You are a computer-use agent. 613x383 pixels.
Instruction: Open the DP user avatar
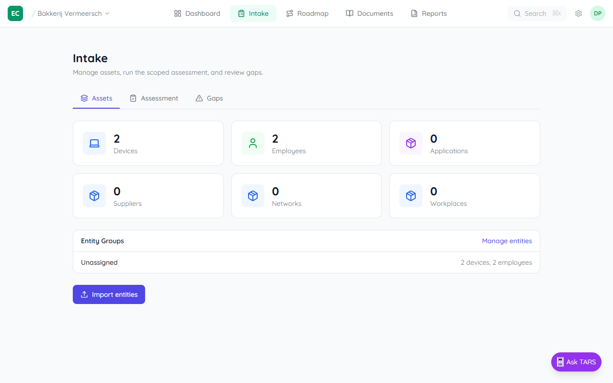point(598,13)
